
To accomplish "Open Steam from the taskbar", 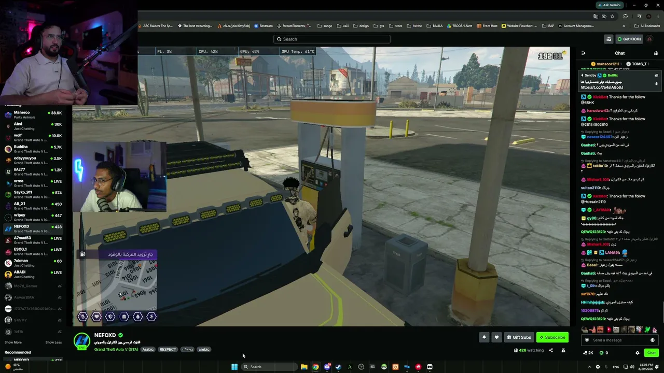I will 338,367.
